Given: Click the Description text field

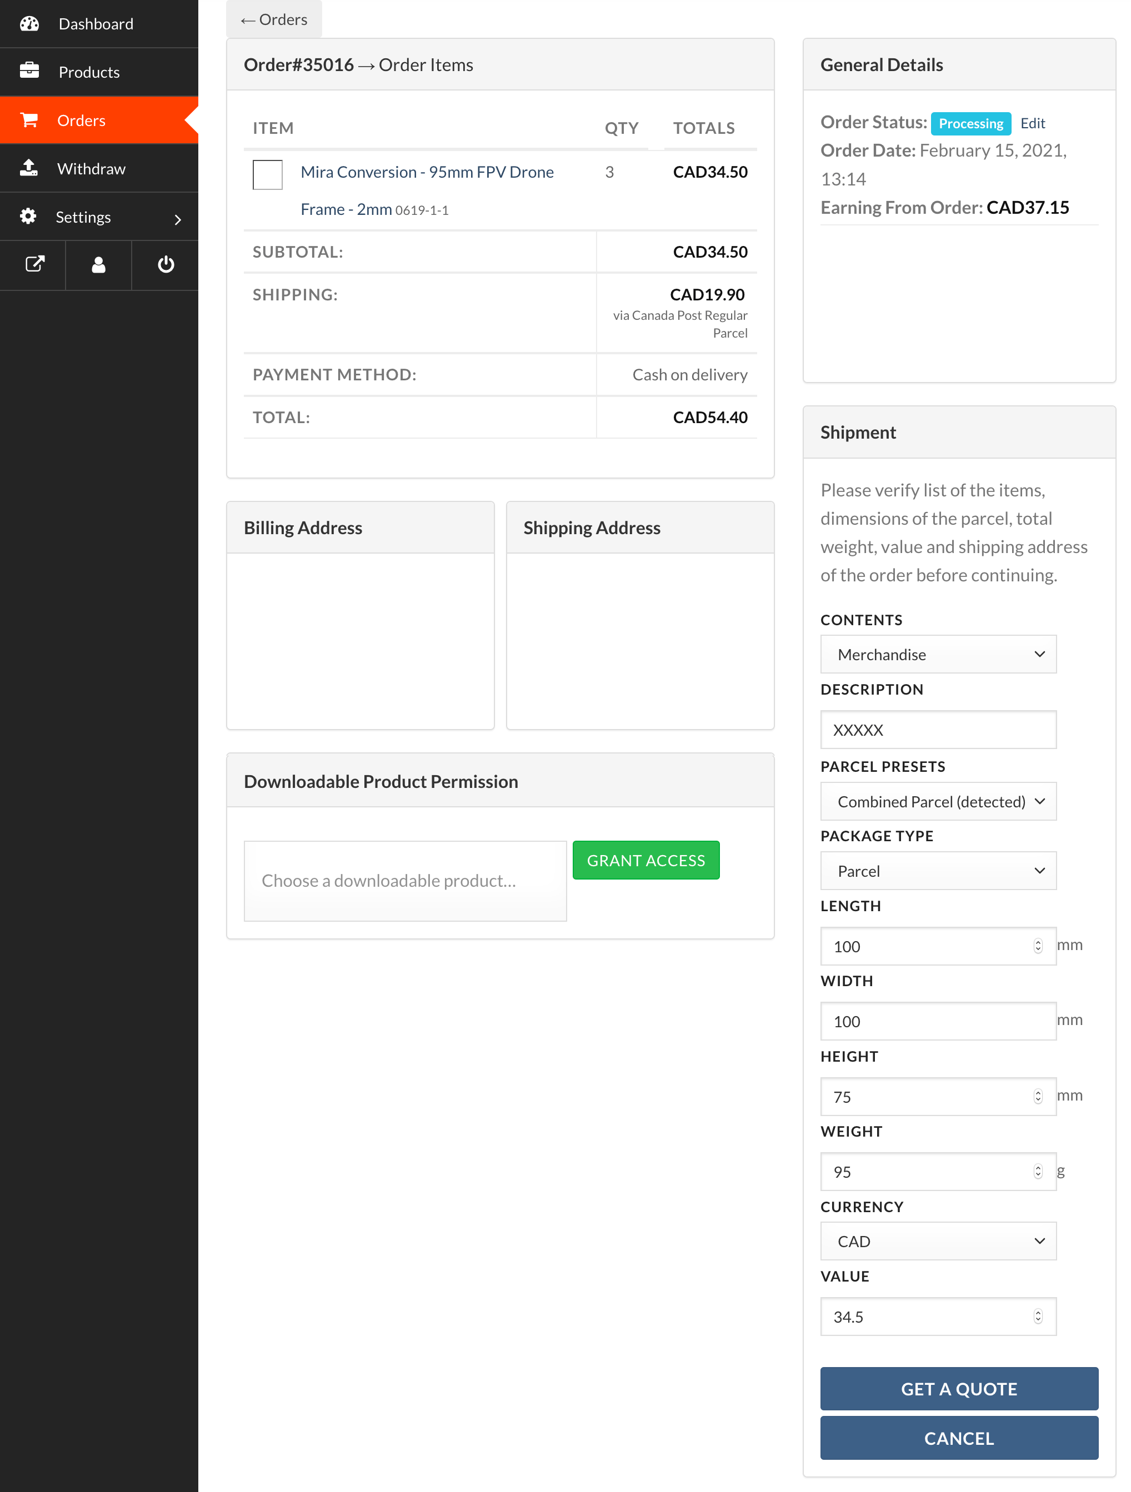Looking at the screenshot, I should pyautogui.click(x=938, y=730).
